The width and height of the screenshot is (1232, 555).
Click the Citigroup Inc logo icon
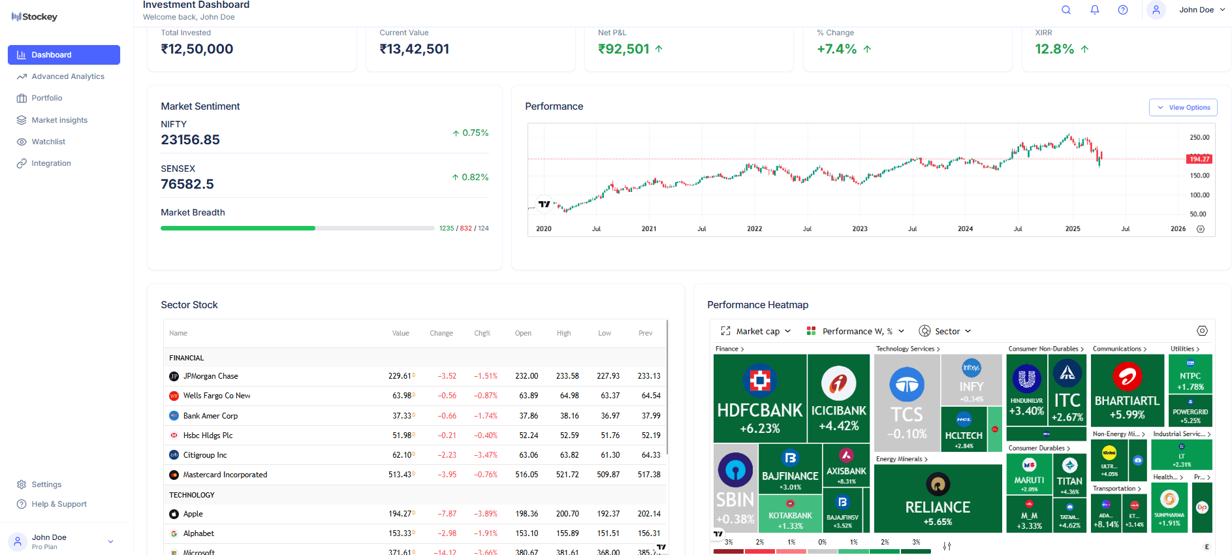(174, 455)
